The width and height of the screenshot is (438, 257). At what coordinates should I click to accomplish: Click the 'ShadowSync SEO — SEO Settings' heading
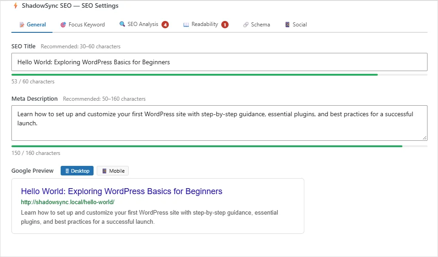pos(70,5)
